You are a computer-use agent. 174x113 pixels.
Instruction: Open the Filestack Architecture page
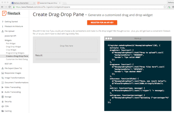point(14,27)
